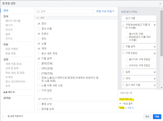Remove the 구매 전환값 column with its X icon
The image size is (163, 121).
click(x=155, y=53)
